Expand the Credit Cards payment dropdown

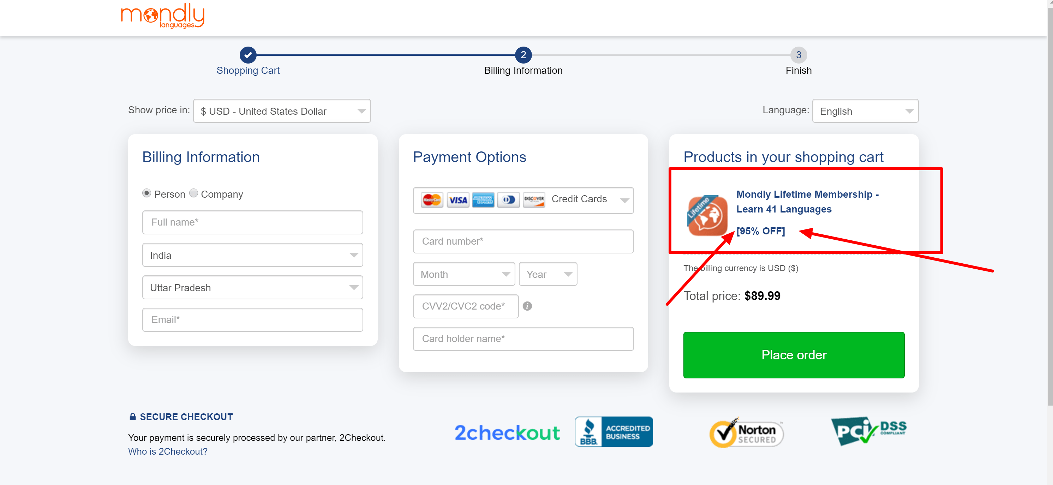[623, 199]
